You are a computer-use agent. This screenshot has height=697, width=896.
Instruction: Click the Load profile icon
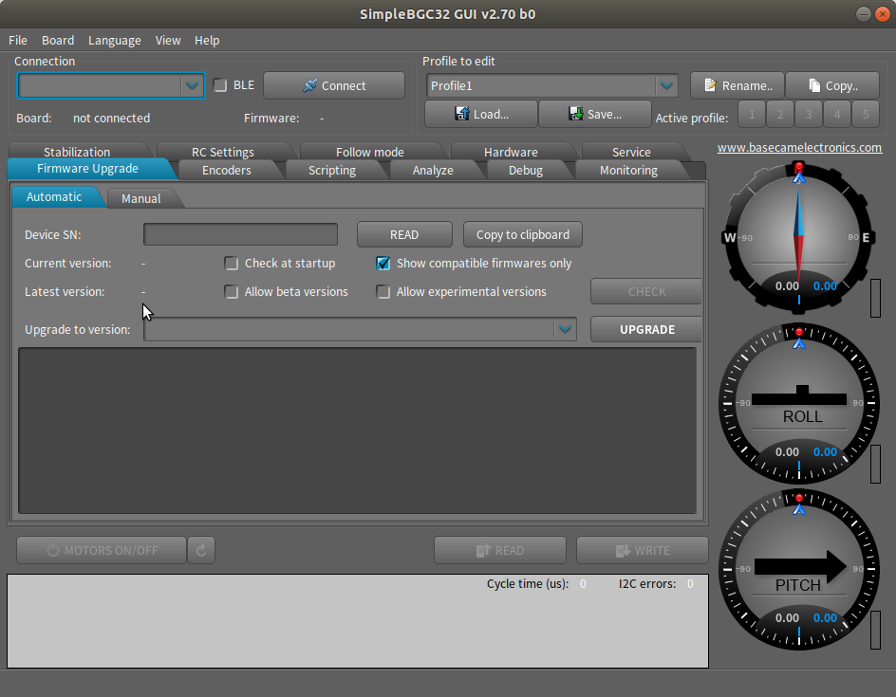point(461,114)
